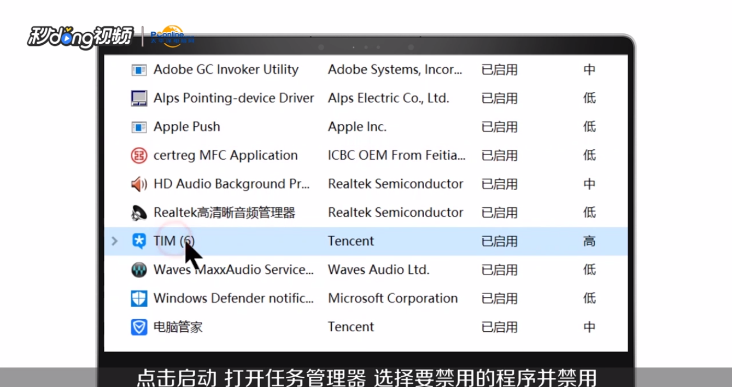732x387 pixels.
Task: Click the 电脑管家 shield icon
Action: pyautogui.click(x=139, y=327)
